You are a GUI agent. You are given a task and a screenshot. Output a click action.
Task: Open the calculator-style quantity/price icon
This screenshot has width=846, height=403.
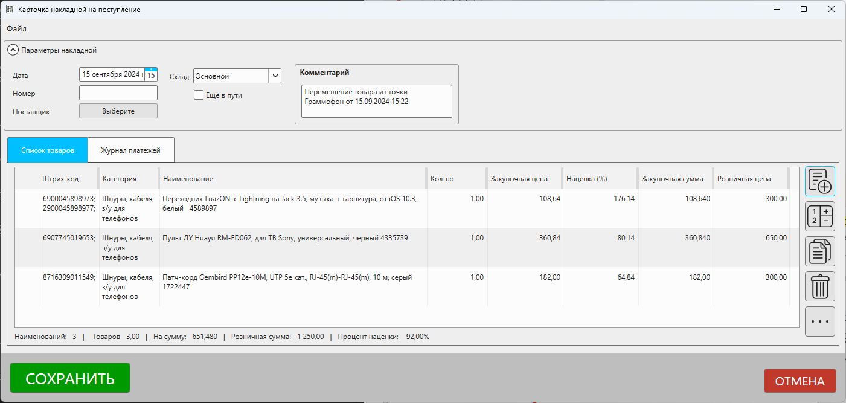[x=820, y=216]
